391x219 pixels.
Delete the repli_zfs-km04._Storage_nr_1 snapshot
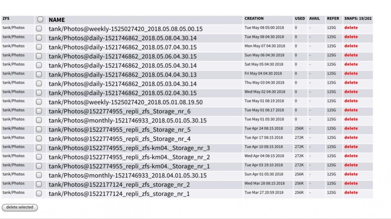[x=351, y=165]
